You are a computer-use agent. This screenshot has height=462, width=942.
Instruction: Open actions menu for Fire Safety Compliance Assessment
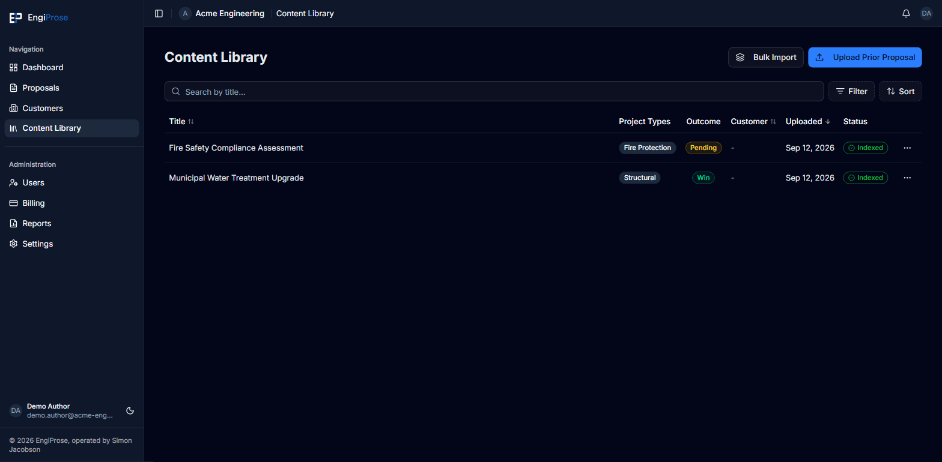click(x=907, y=148)
